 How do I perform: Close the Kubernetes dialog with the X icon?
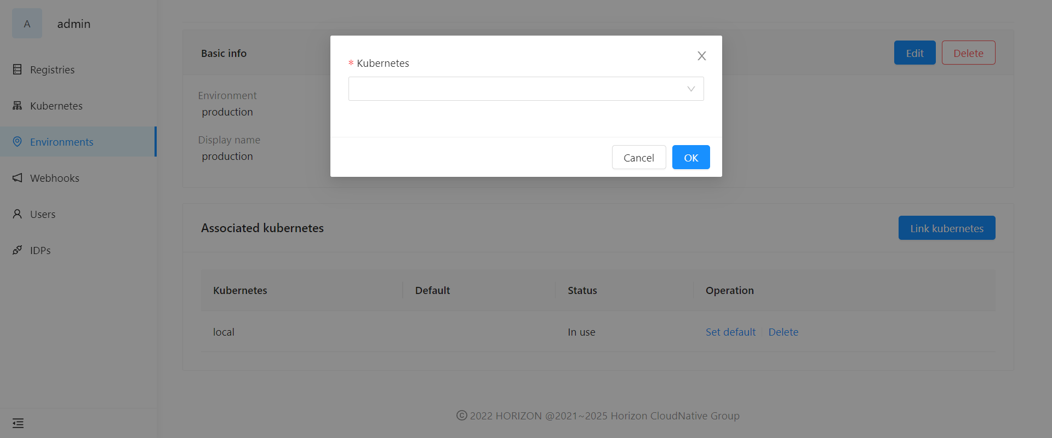[x=701, y=56]
